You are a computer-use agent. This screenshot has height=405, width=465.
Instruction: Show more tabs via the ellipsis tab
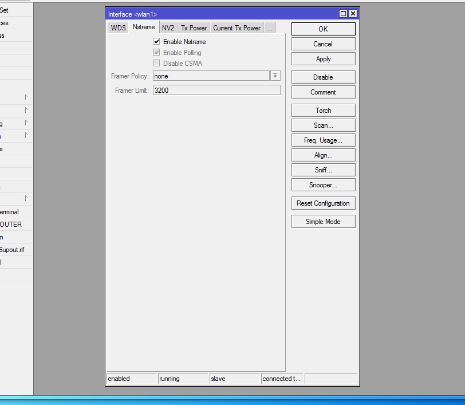[270, 28]
